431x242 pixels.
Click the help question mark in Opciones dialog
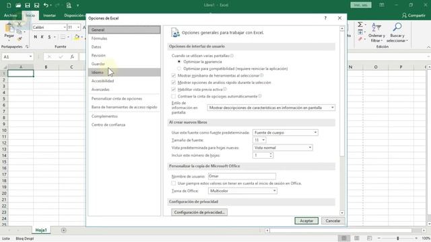point(325,18)
